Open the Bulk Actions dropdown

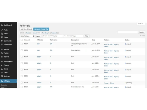(27, 36)
